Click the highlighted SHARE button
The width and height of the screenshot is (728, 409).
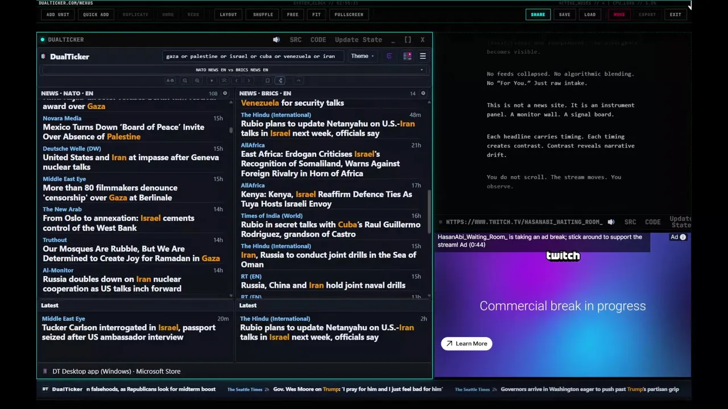pos(538,15)
